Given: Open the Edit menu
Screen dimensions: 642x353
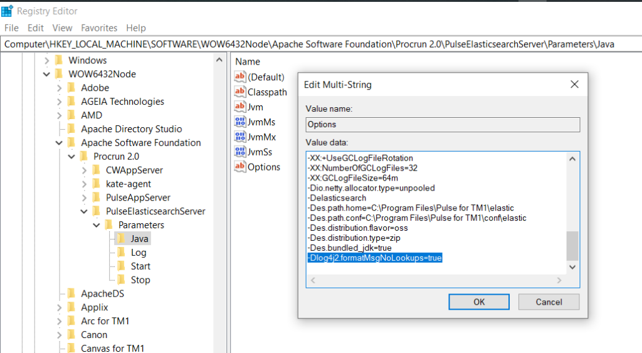Looking at the screenshot, I should tap(36, 28).
